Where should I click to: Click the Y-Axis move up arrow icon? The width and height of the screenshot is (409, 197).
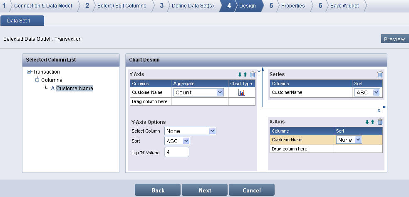(x=245, y=75)
